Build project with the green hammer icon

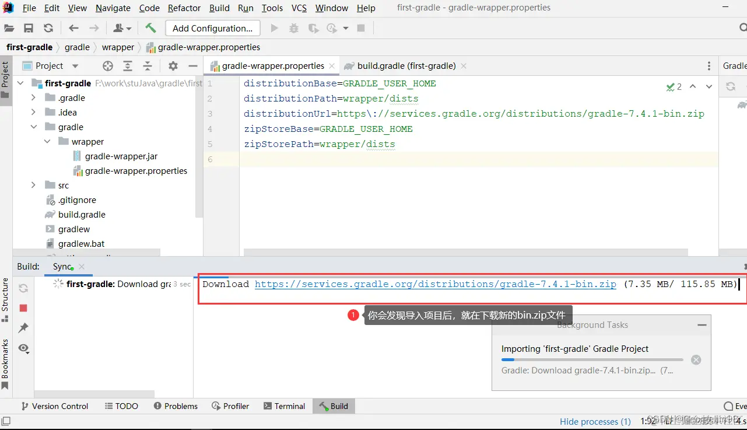(150, 28)
